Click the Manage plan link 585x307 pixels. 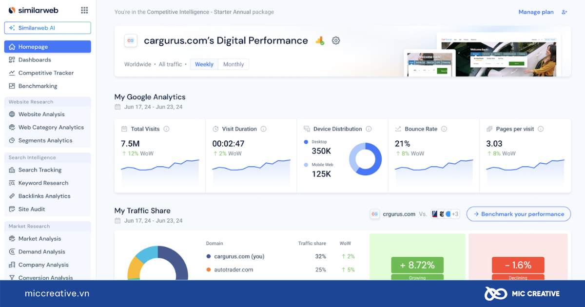[x=536, y=12]
